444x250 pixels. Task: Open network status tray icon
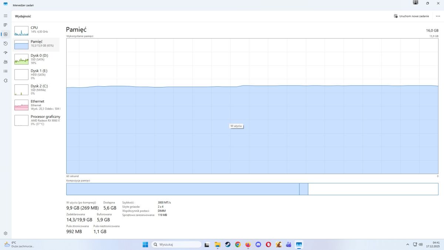tap(415, 244)
